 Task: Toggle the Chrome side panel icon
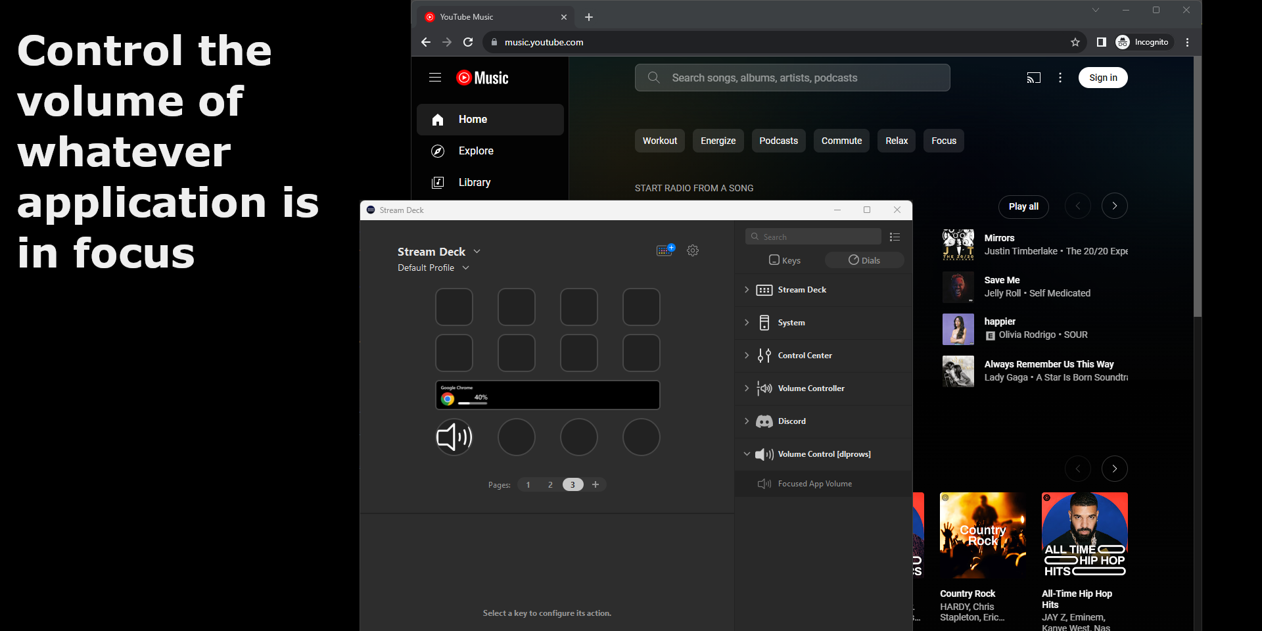tap(1102, 42)
